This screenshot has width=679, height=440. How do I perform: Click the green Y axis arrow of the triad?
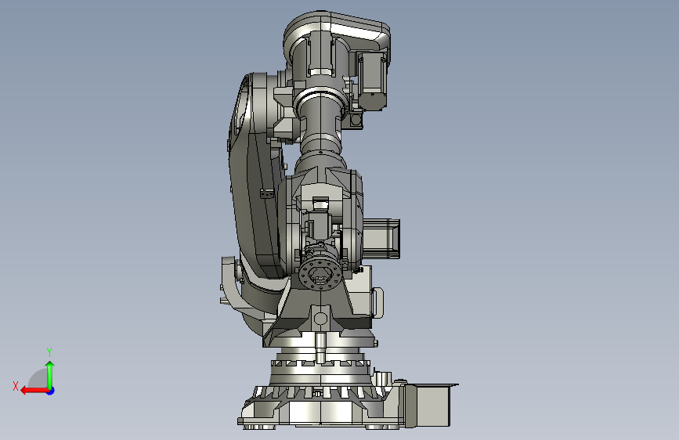[x=50, y=374]
